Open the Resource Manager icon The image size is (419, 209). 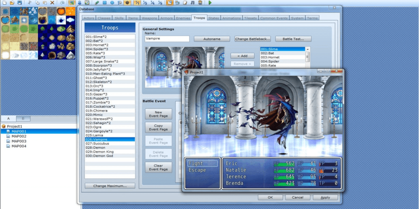177,3
